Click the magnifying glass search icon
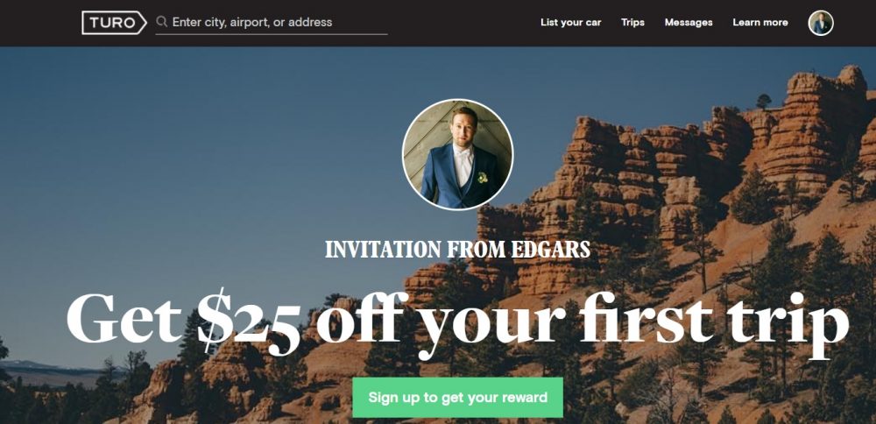This screenshot has height=424, width=876. pos(161,22)
